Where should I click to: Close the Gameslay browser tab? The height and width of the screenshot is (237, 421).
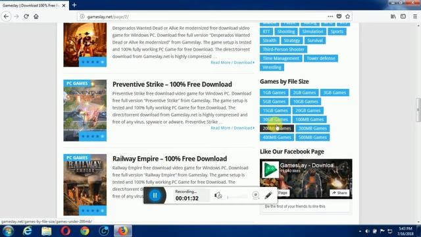click(64, 5)
